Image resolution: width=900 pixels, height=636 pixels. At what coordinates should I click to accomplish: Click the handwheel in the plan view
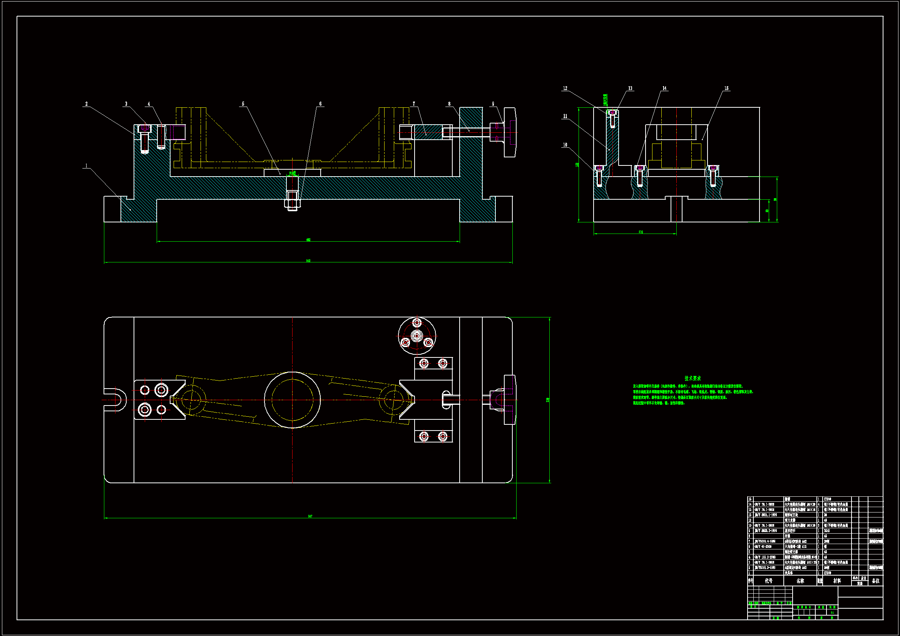point(509,400)
